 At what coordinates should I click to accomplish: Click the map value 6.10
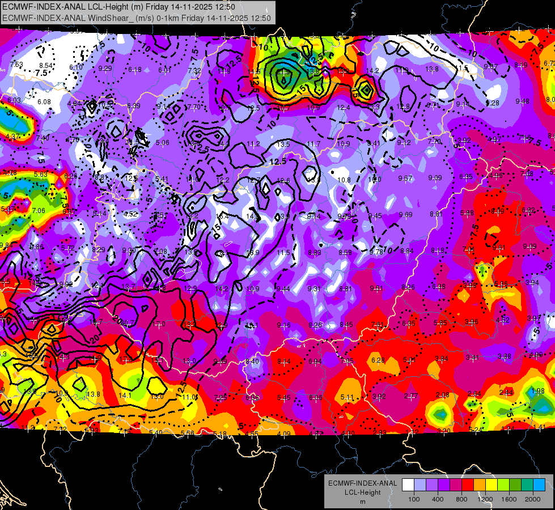(76, 67)
